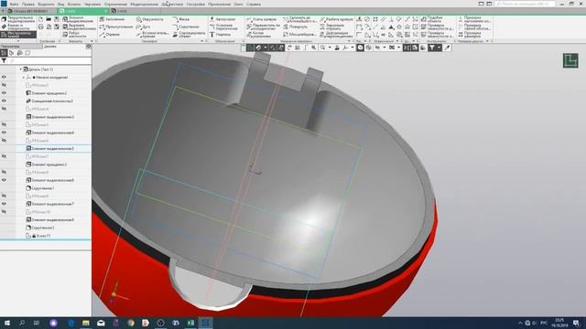The height and width of the screenshot is (329, 586).
Task: Open the Файл menu
Action: click(x=14, y=4)
